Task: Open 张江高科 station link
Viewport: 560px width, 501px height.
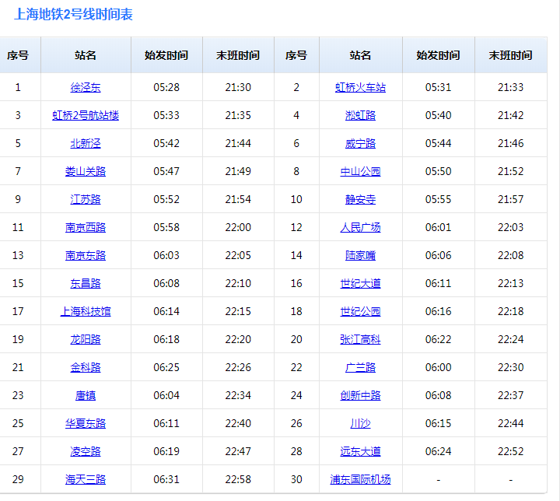Action: click(x=360, y=339)
